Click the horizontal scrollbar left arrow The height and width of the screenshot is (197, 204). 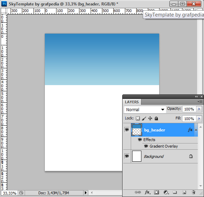pyautogui.click(x=92, y=193)
